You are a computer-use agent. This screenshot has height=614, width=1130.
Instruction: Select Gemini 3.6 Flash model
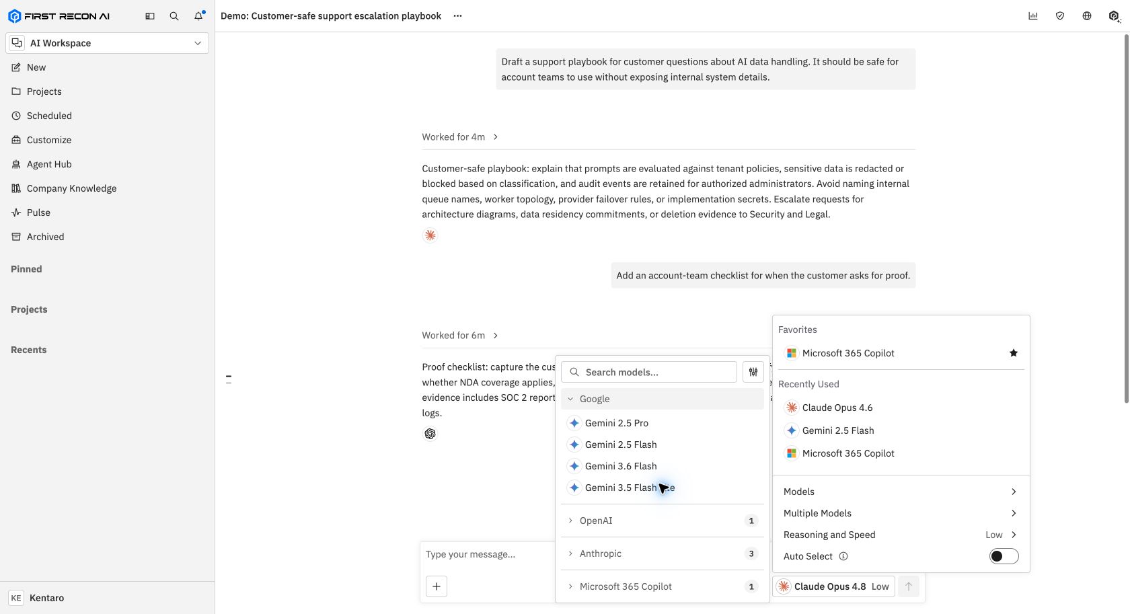tap(663, 466)
